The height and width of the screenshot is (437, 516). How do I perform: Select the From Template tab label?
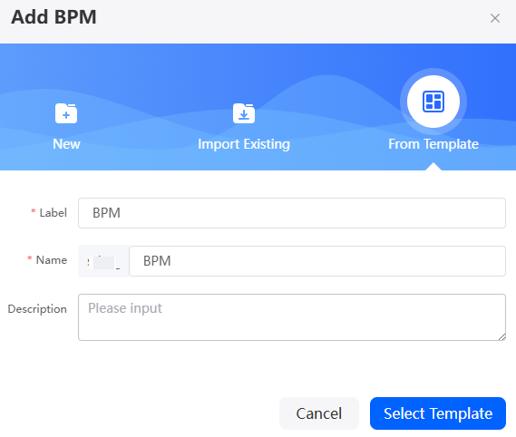coord(433,144)
